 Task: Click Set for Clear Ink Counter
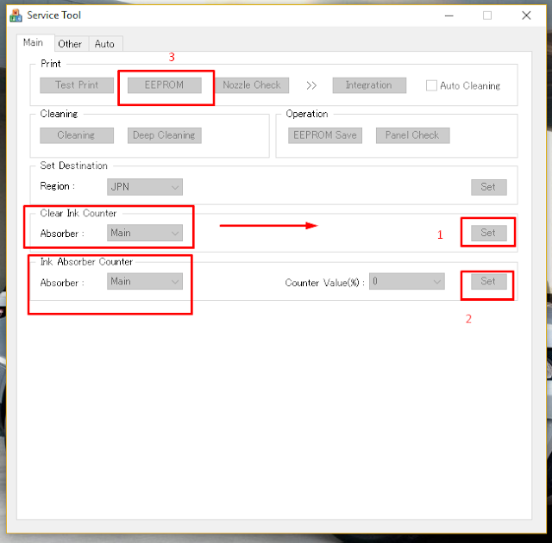(x=489, y=233)
